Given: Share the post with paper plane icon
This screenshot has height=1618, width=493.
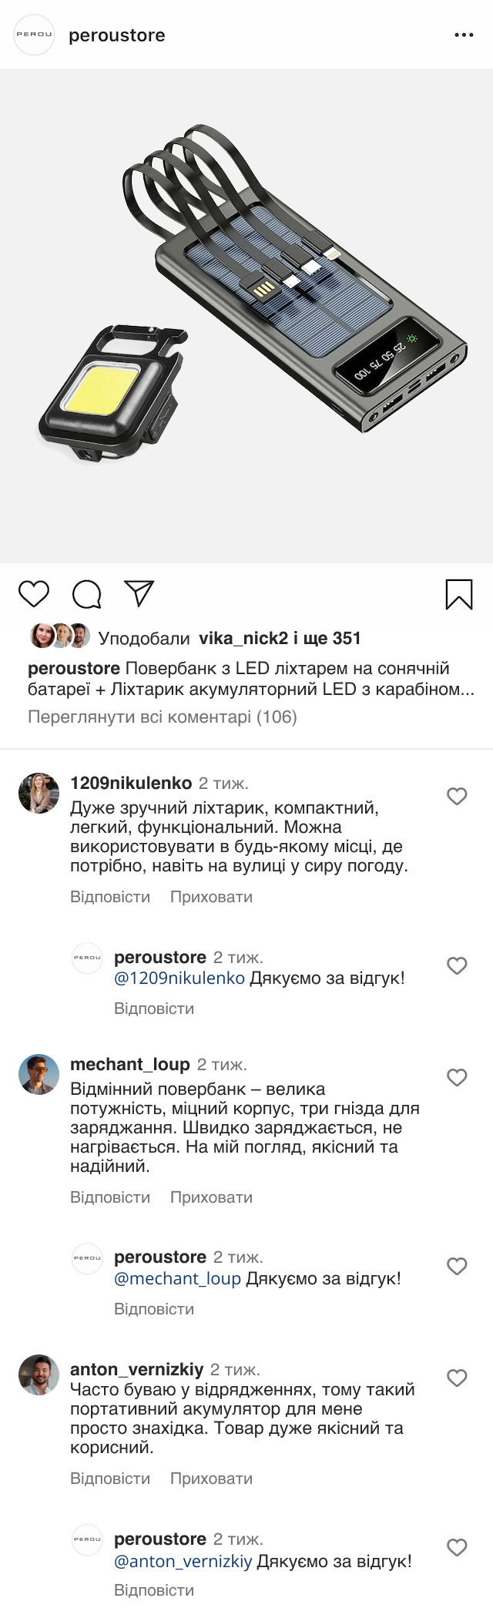Looking at the screenshot, I should [139, 593].
